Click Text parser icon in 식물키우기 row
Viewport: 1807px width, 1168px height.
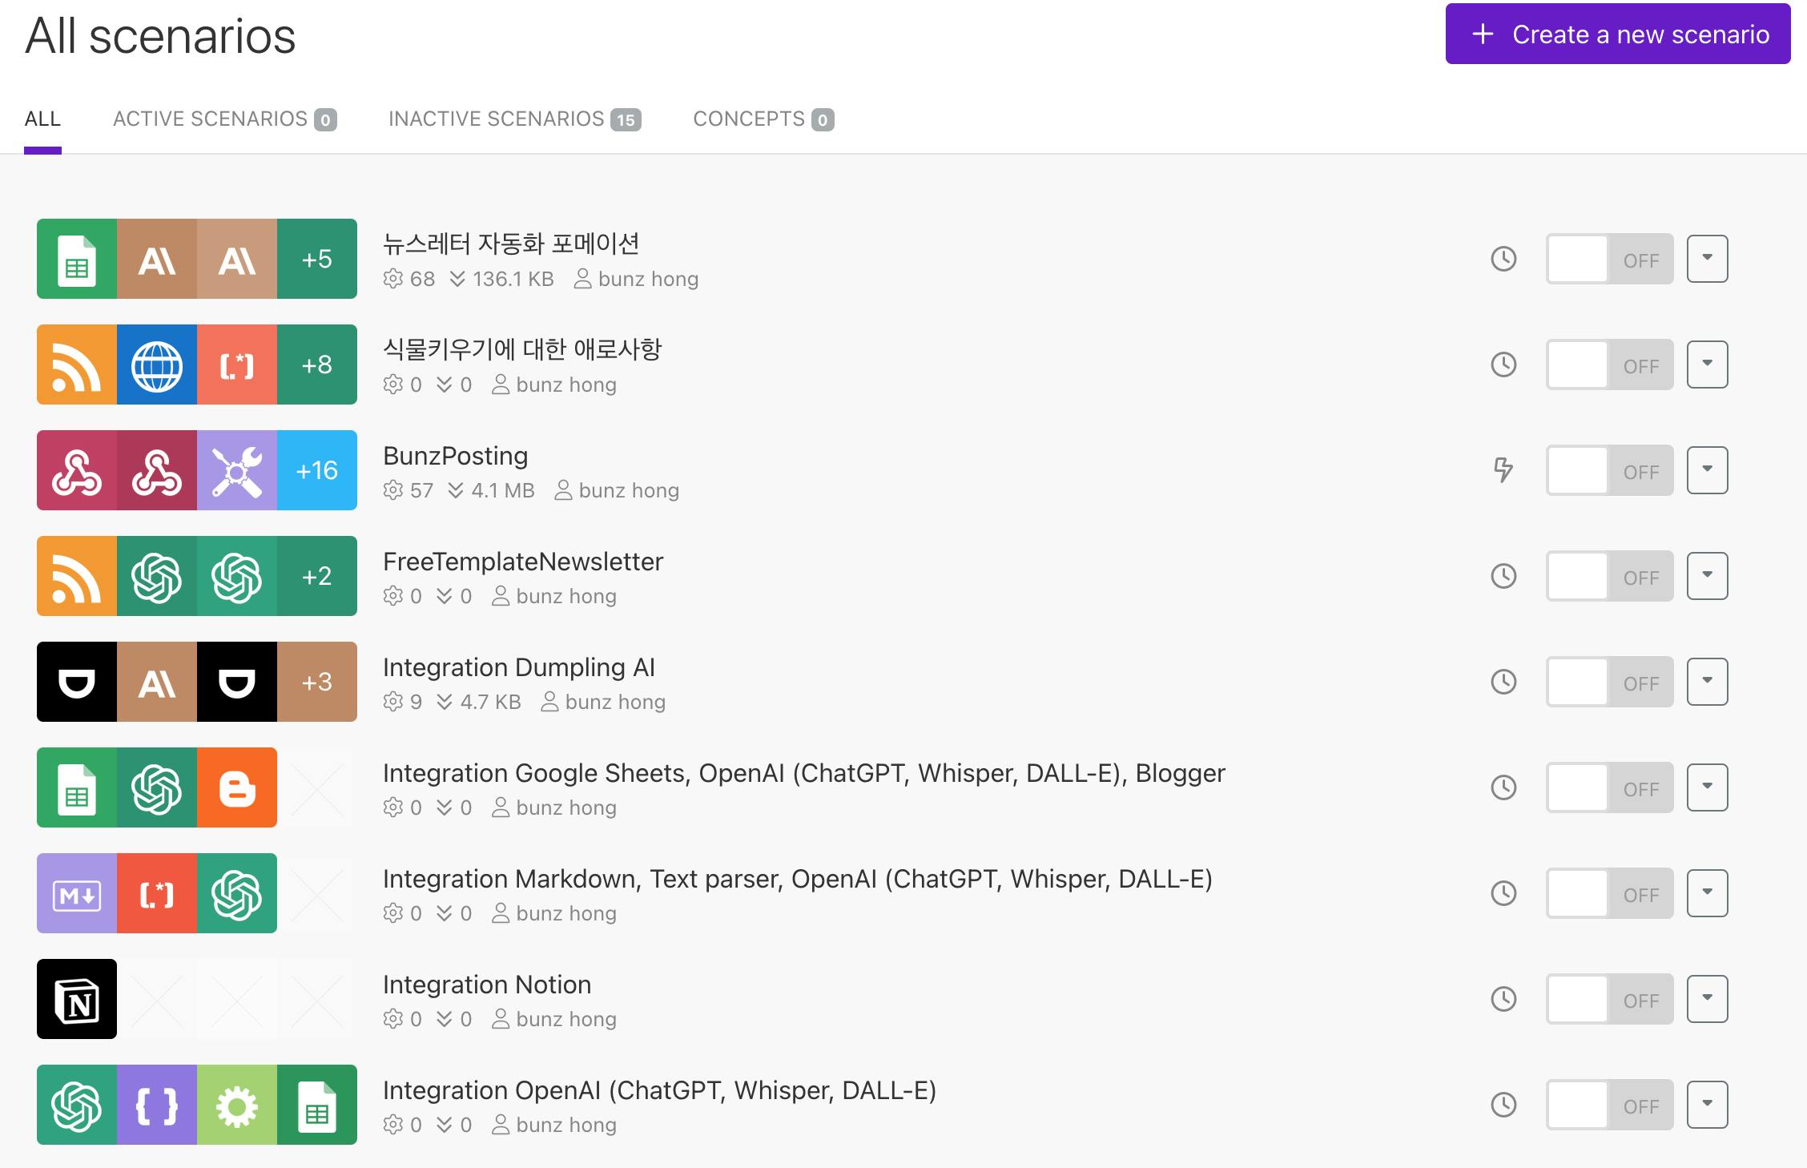(x=237, y=364)
